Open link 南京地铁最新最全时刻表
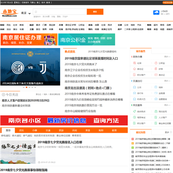The image size is (173, 173). click(16, 106)
